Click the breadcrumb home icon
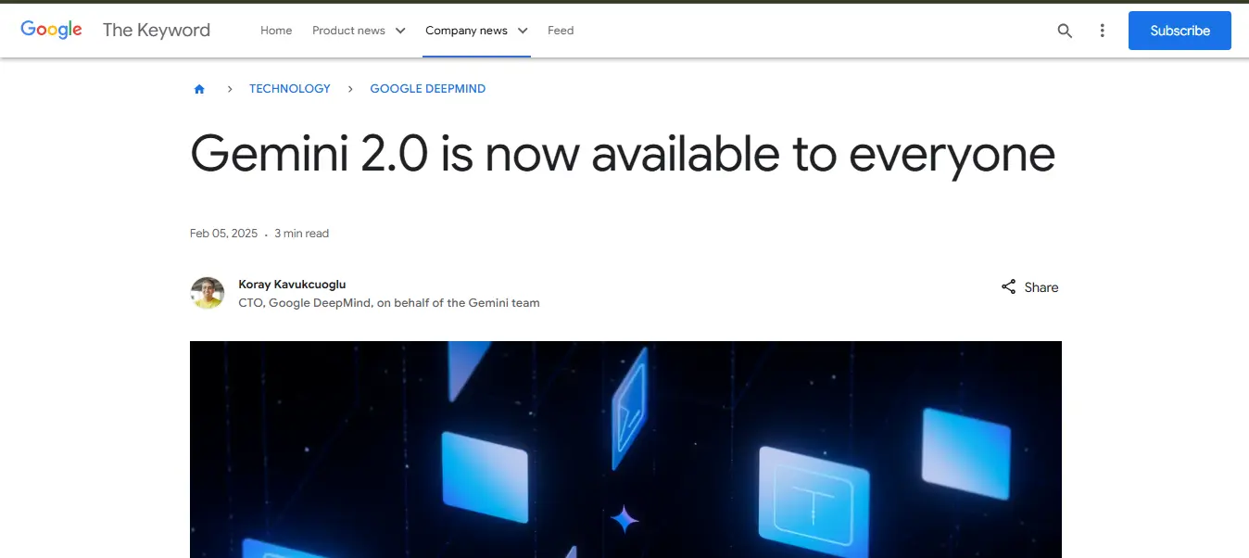Image resolution: width=1249 pixels, height=558 pixels. pyautogui.click(x=199, y=89)
